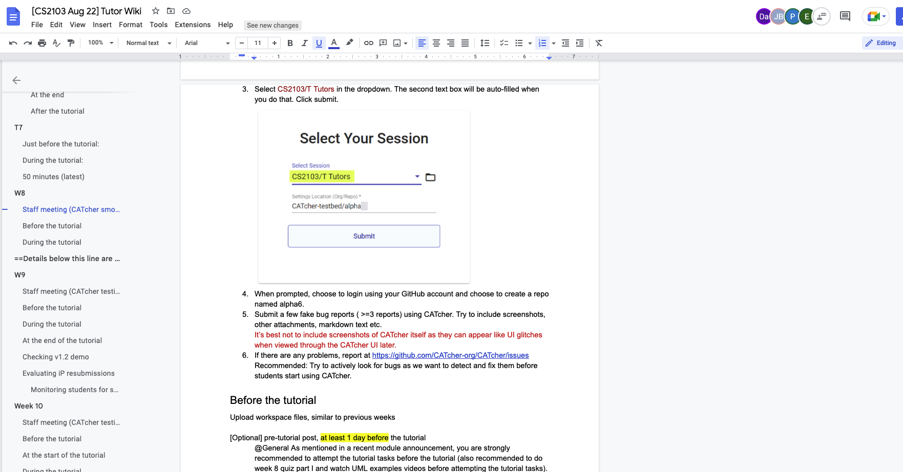The height and width of the screenshot is (472, 903).
Task: Open the View menu
Action: (77, 25)
